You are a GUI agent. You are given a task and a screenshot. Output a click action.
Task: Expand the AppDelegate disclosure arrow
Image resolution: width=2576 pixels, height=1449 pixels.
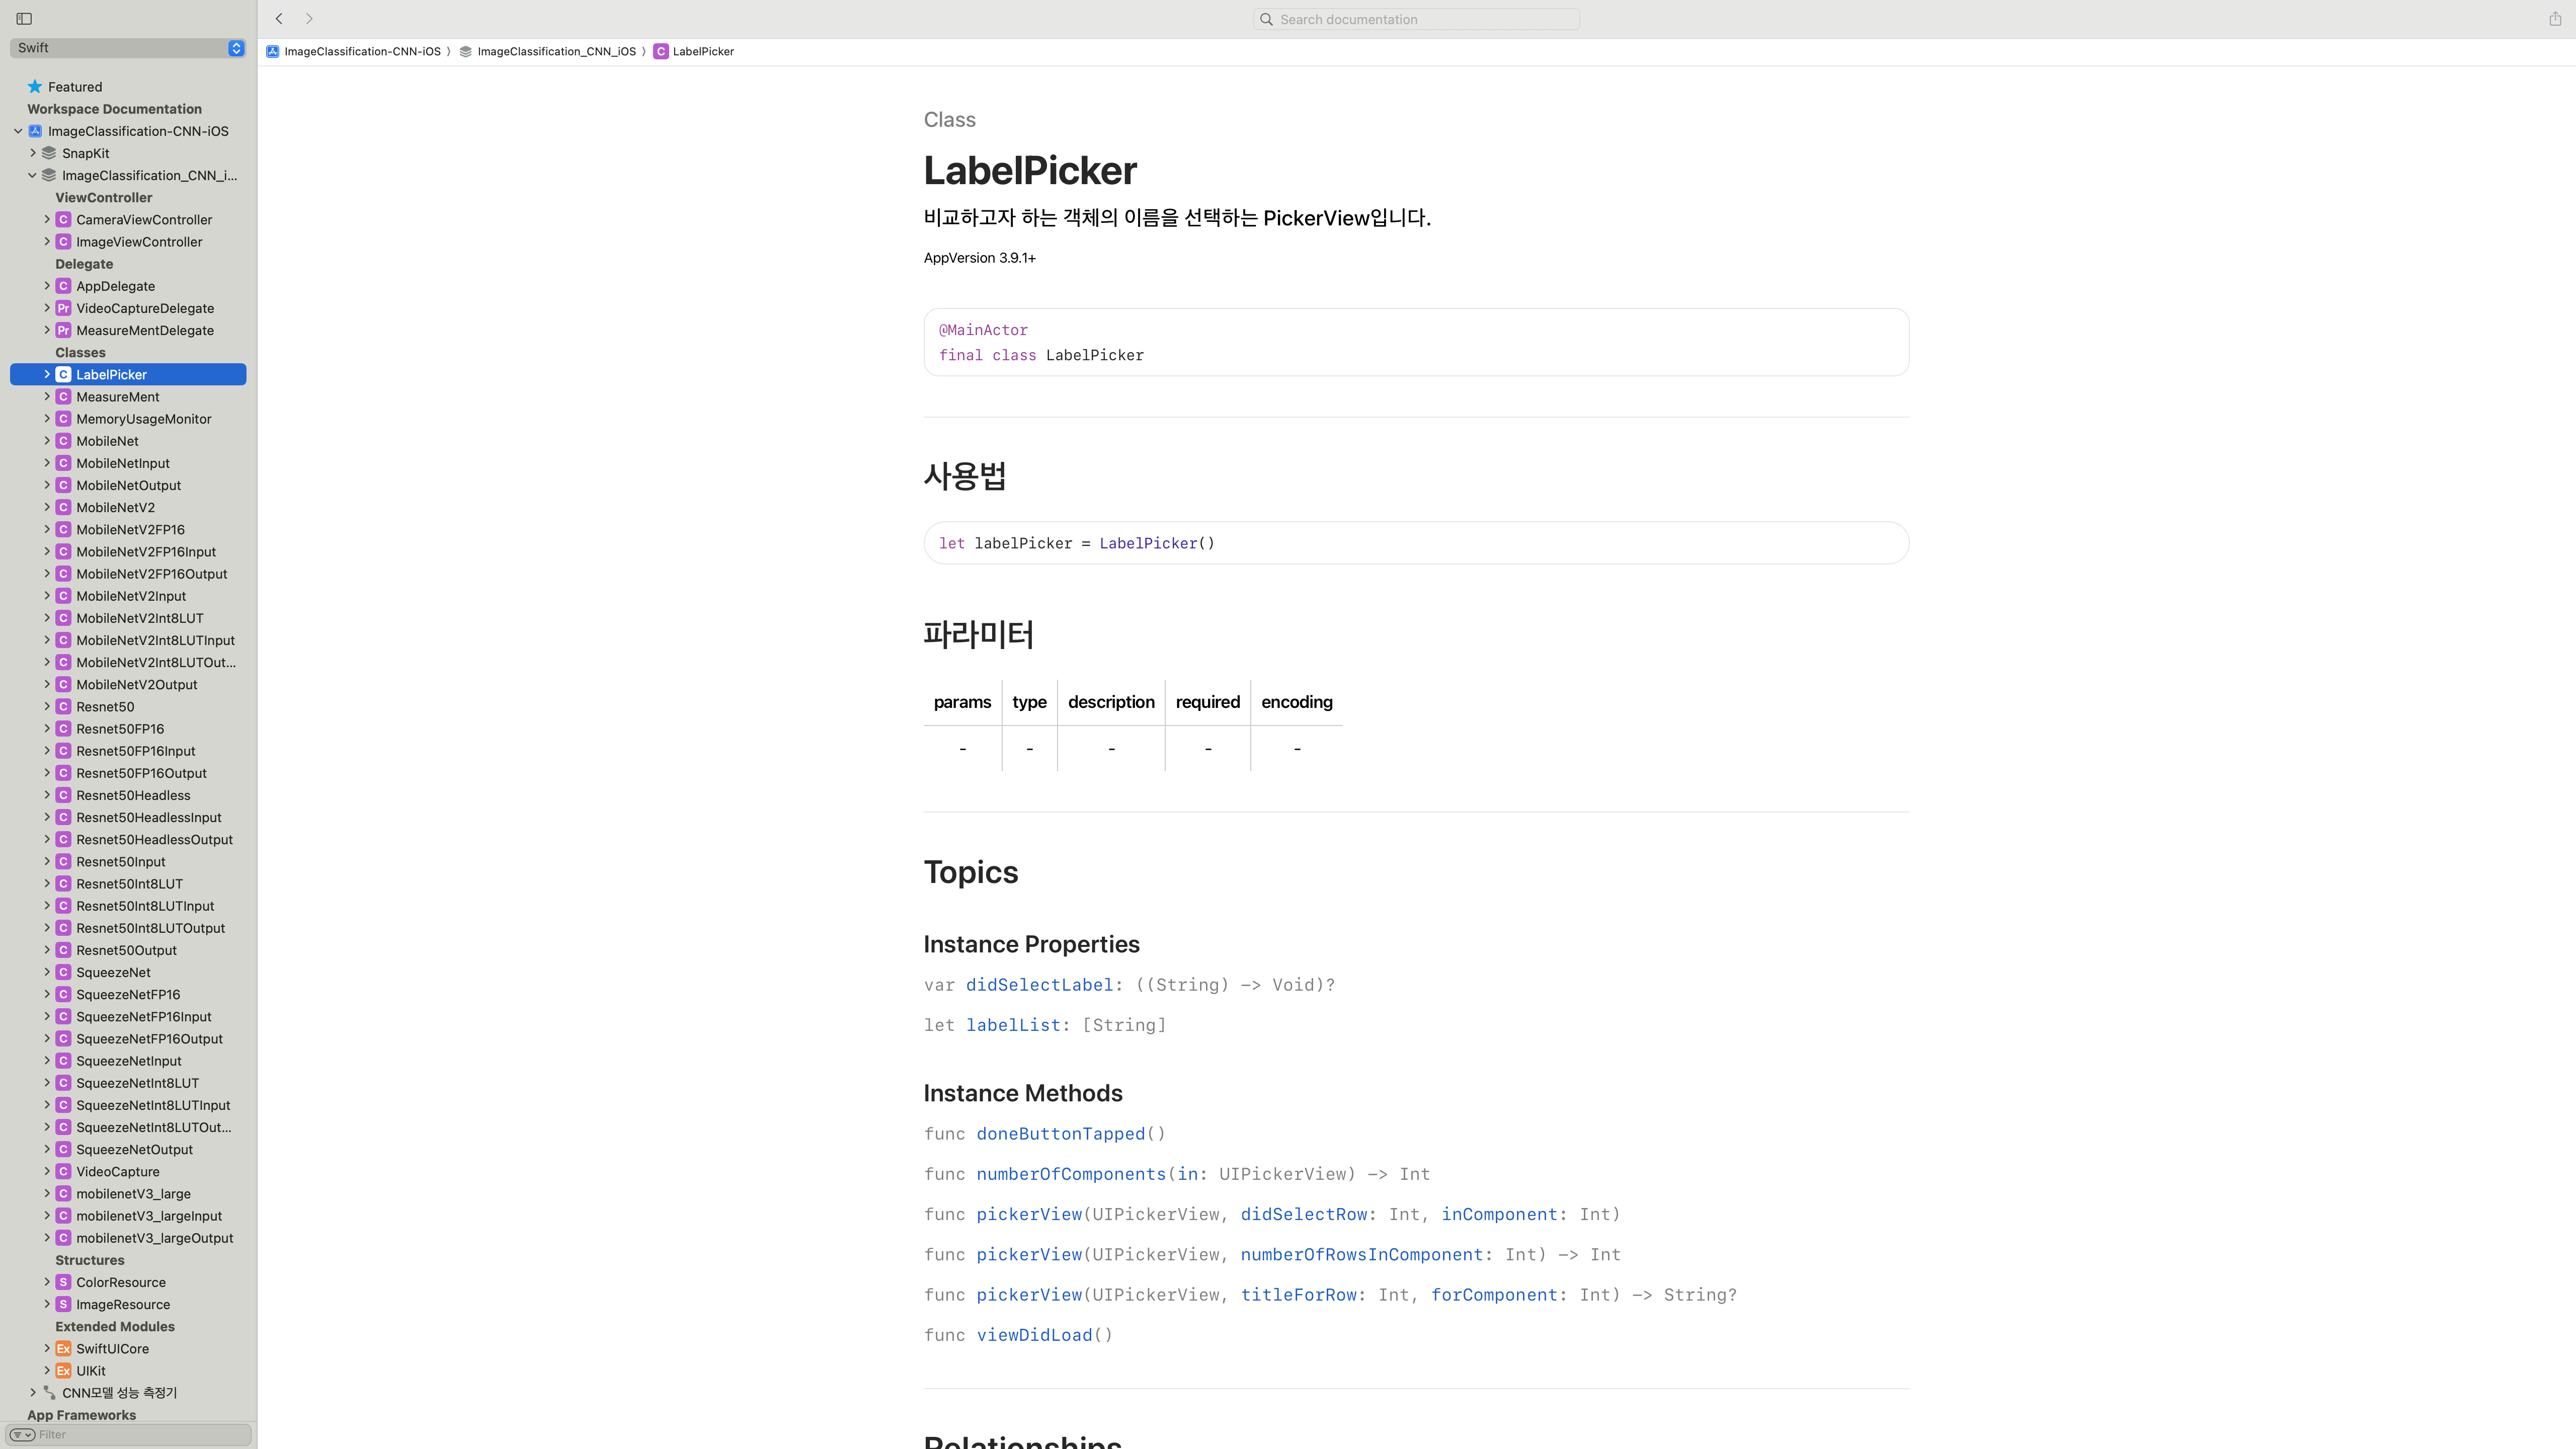46,286
